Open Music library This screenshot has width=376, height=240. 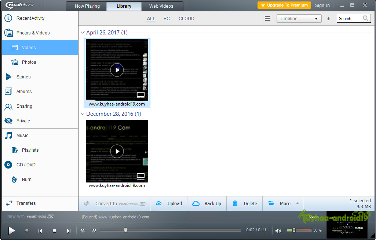(40, 136)
